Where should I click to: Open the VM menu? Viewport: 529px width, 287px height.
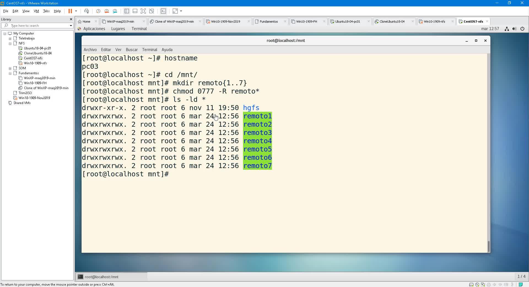pos(36,11)
